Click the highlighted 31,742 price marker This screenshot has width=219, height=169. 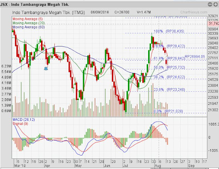pyautogui.click(x=214, y=24)
